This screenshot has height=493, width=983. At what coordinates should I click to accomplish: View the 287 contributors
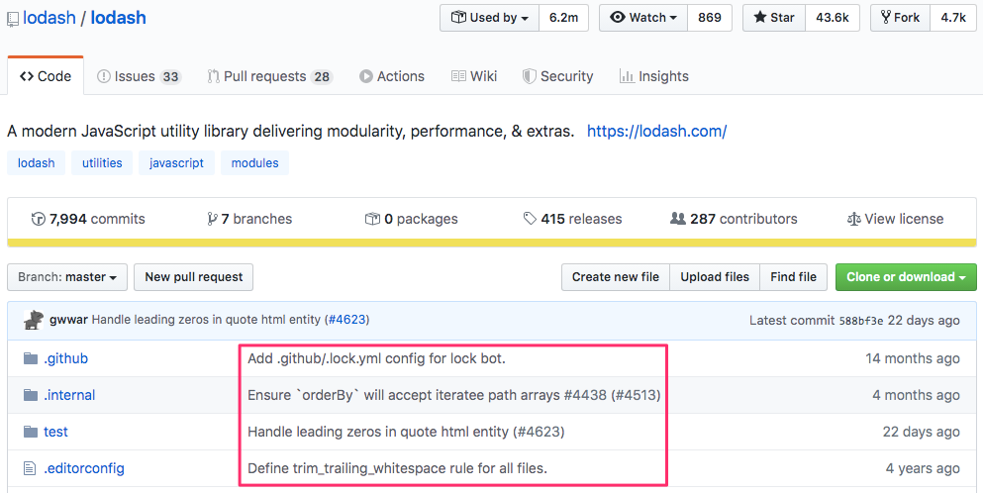pos(734,219)
